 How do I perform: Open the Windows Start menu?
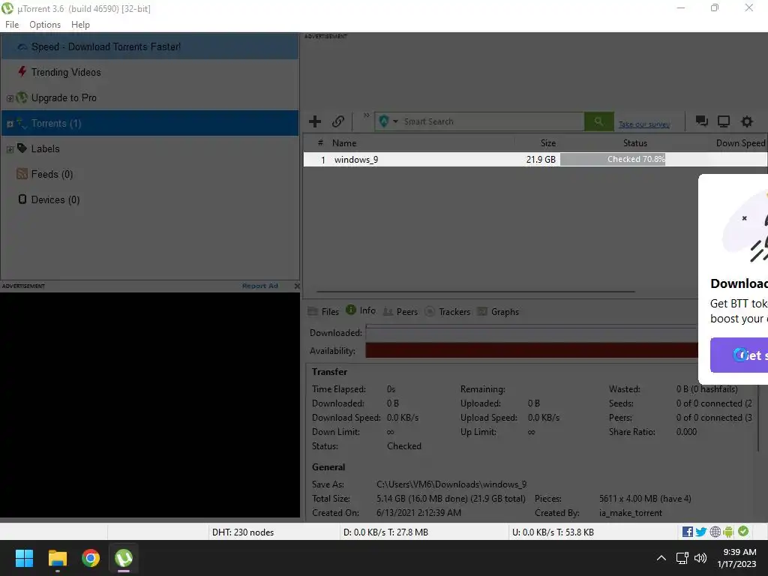click(x=24, y=558)
